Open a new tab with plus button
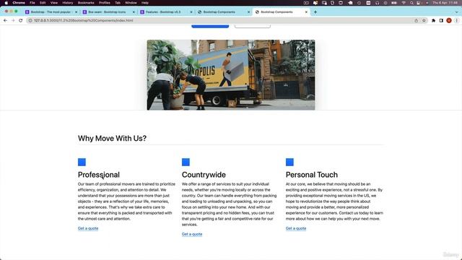462x260 pixels. pyautogui.click(x=315, y=12)
